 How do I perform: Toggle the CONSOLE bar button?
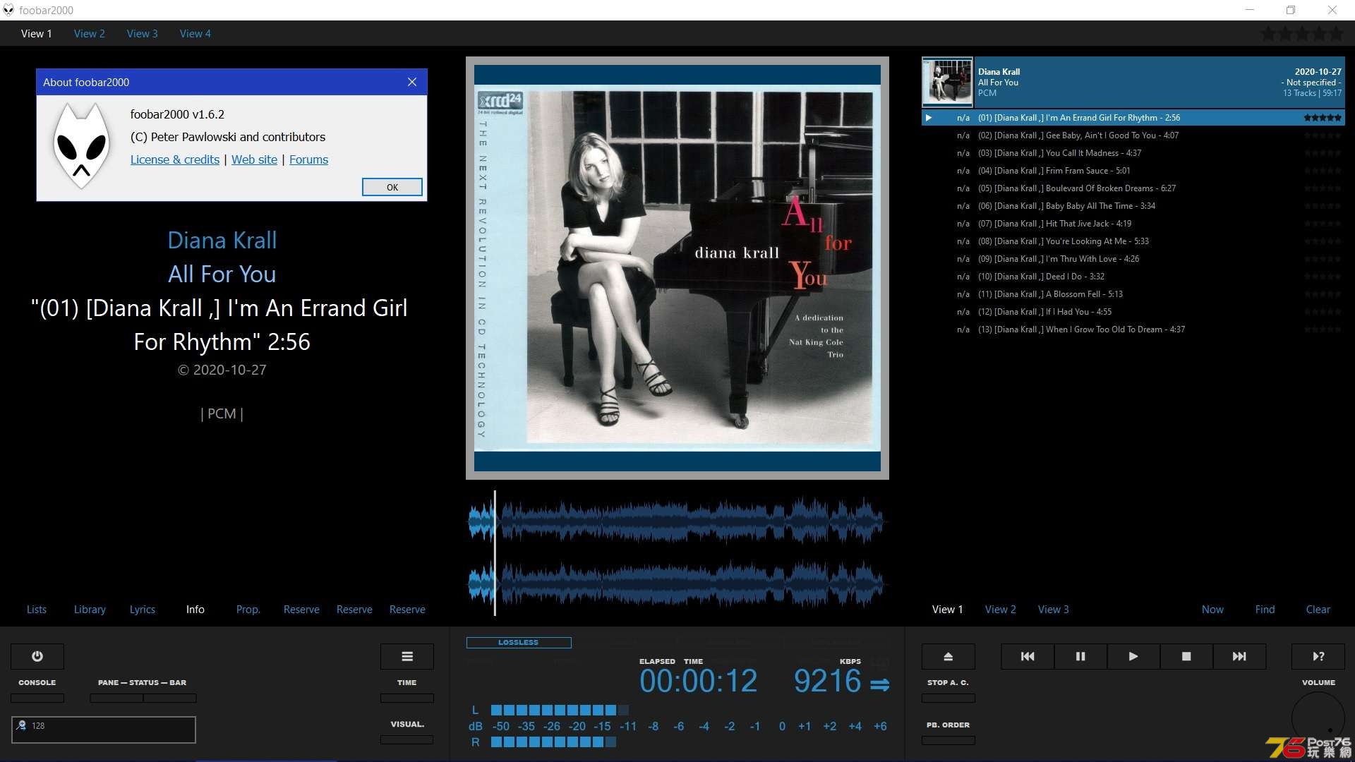37,698
